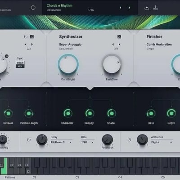Select previous arpeggiator preset arrow (2/3)
This screenshot has height=180, width=180.
26,45
